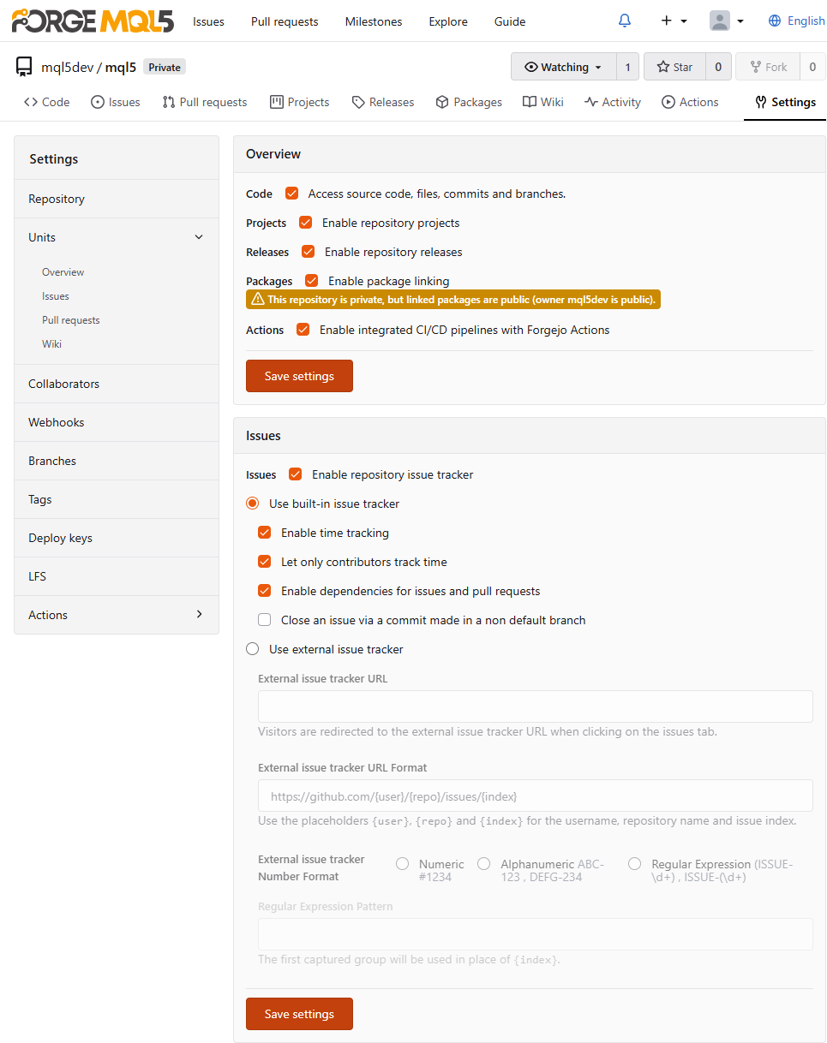The width and height of the screenshot is (827, 1043).
Task: Open Collaborators settings page
Action: coord(117,384)
